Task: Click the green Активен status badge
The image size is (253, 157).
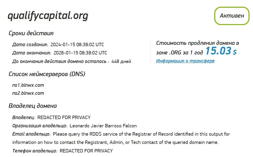Action: (232, 15)
